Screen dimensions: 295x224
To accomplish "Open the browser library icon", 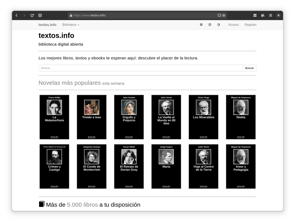I will pyautogui.click(x=263, y=15).
